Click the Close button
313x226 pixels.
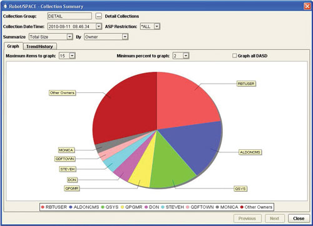(299, 219)
